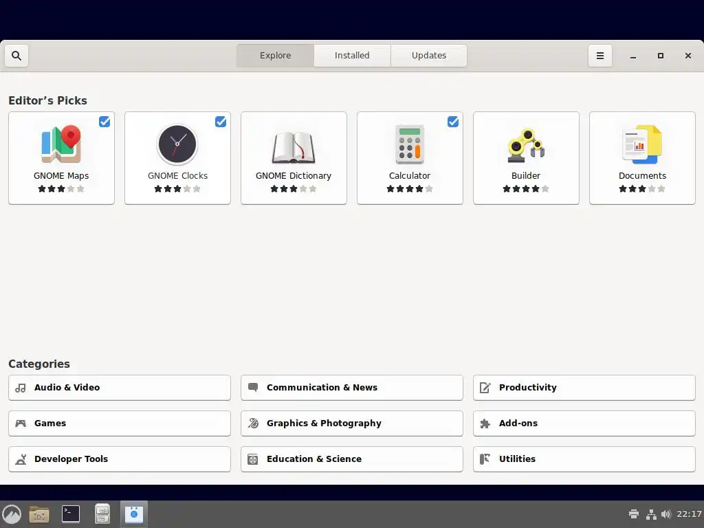Open the volume tray icon
Viewport: 704px width, 528px height.
(x=665, y=514)
